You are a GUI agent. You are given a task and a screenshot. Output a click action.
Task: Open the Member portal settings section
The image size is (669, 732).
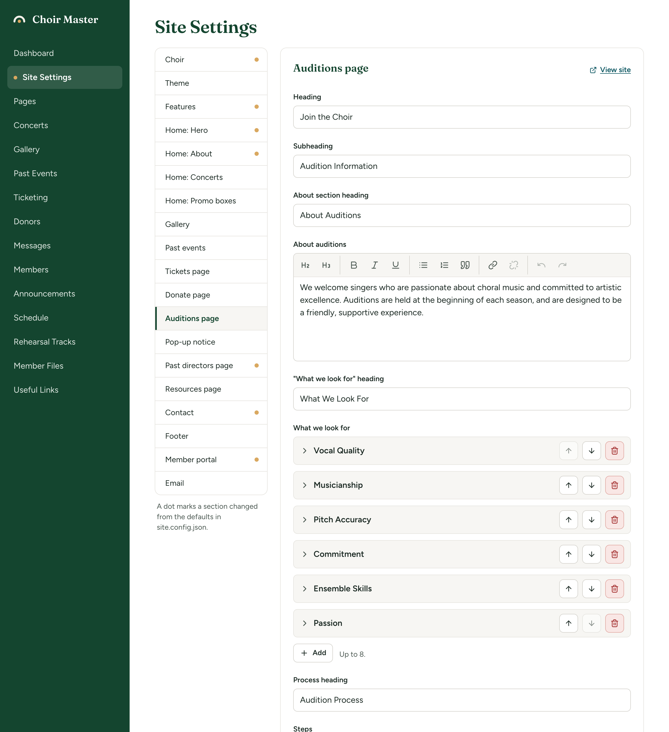point(211,460)
